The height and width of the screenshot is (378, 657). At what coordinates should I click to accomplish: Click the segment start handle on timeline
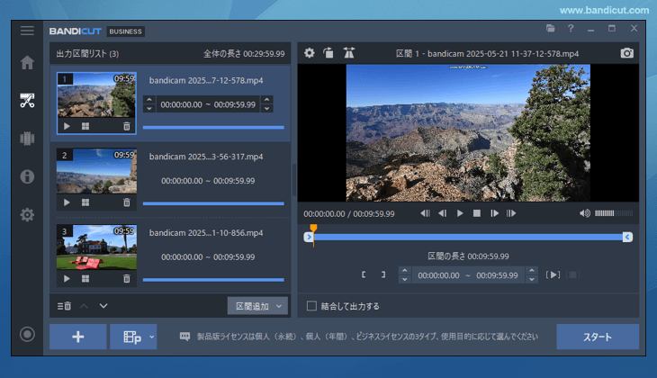click(309, 238)
